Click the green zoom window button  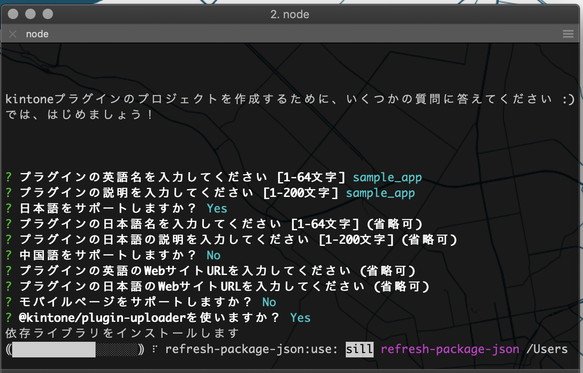48,14
